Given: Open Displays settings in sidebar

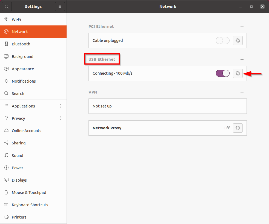Looking at the screenshot, I should pos(19,180).
